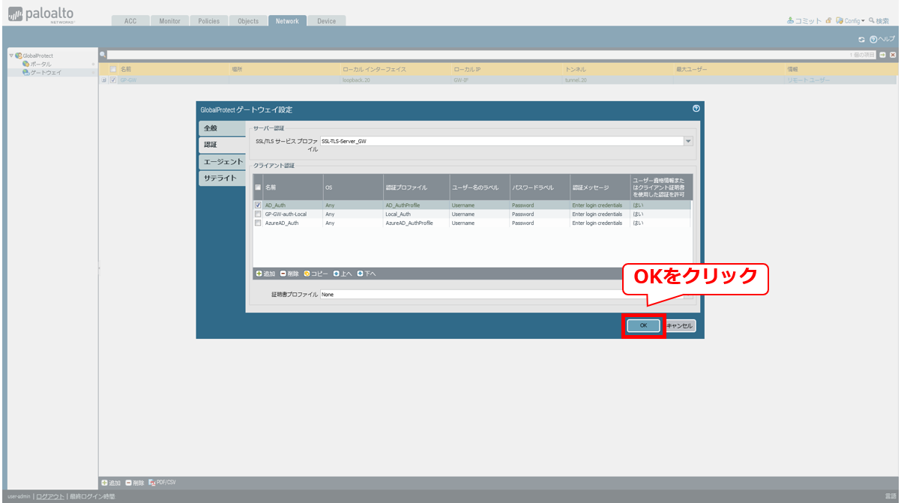This screenshot has width=901, height=503.
Task: Open the Policies main tab
Action: coord(208,21)
